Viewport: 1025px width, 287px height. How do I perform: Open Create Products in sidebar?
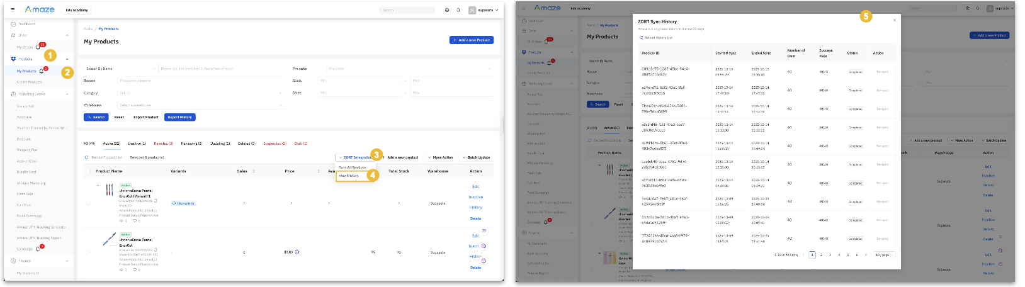(x=30, y=82)
